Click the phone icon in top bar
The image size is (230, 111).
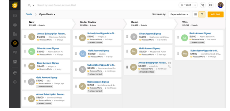coord(202,5)
